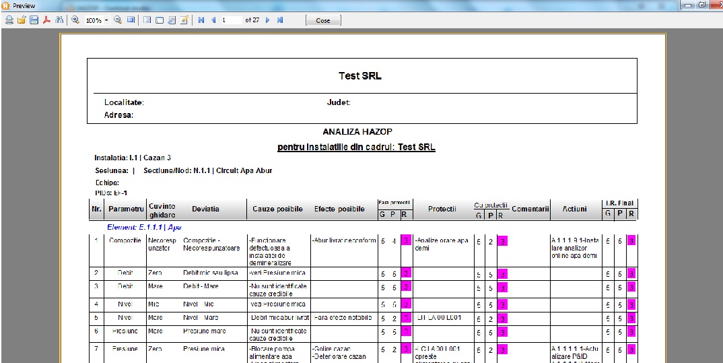Viewport: 723px width, 363px height.
Task: Toggle the report outline icon
Action: [147, 20]
